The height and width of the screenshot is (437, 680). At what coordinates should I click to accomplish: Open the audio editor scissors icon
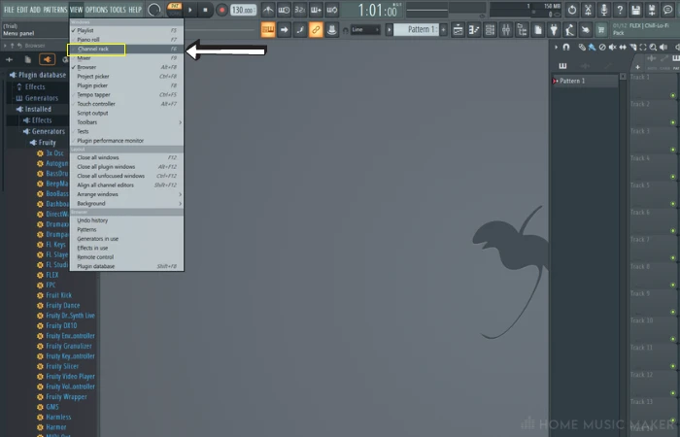coord(588,10)
